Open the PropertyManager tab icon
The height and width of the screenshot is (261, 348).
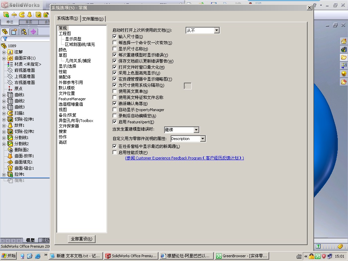click(14, 32)
